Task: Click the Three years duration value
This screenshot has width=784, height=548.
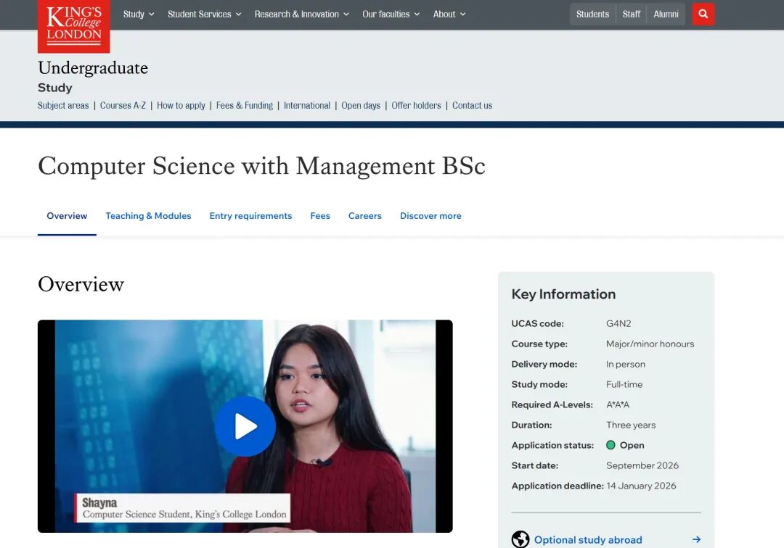Action: 631,425
